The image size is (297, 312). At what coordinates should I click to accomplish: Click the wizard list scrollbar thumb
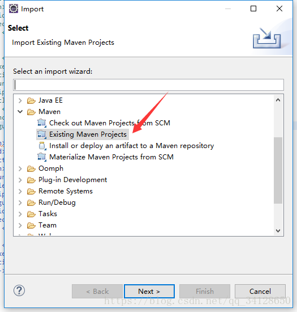point(278,170)
